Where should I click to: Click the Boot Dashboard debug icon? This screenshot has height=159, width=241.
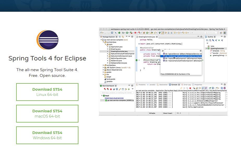tap(108, 89)
